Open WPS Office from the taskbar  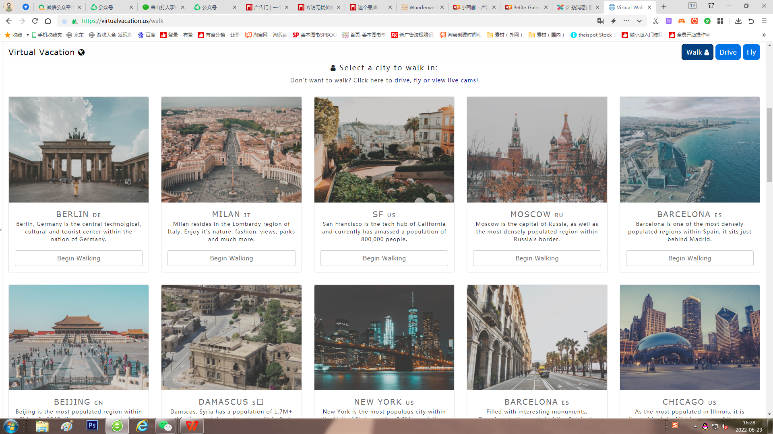192,426
